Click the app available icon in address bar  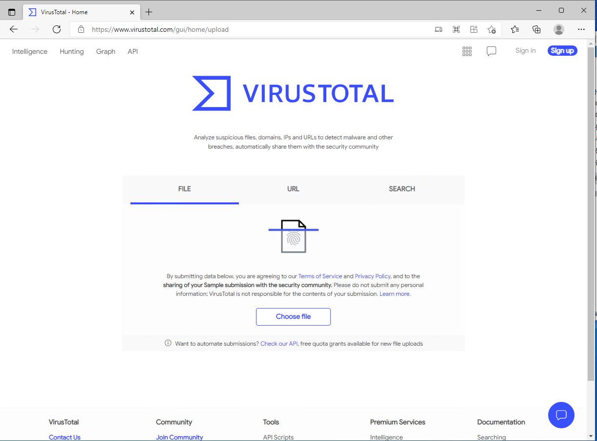(439, 29)
